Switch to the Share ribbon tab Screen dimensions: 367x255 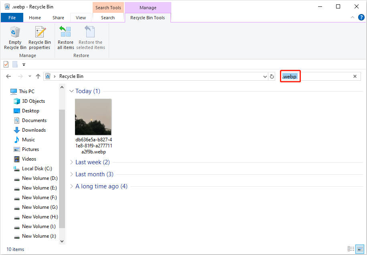(x=58, y=18)
